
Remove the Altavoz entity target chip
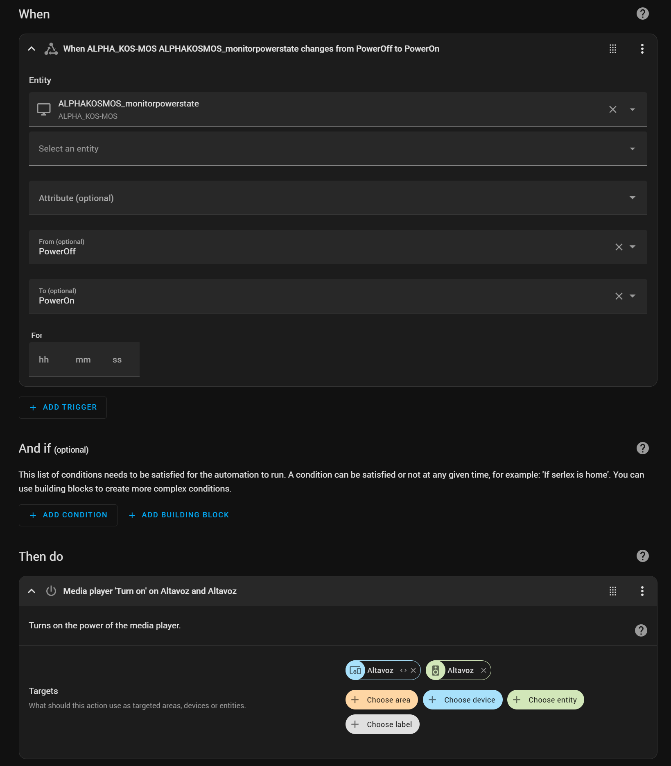click(x=483, y=670)
